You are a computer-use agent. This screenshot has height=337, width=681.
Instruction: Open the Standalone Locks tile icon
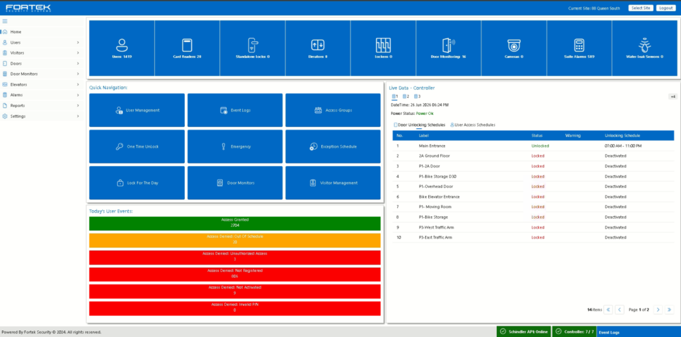(x=252, y=45)
